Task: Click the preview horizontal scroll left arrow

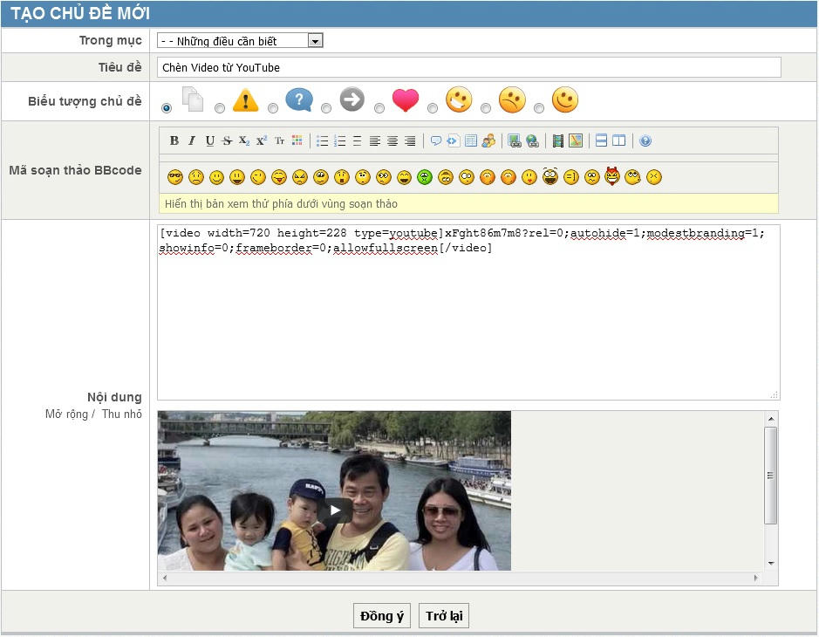Action: (x=165, y=578)
